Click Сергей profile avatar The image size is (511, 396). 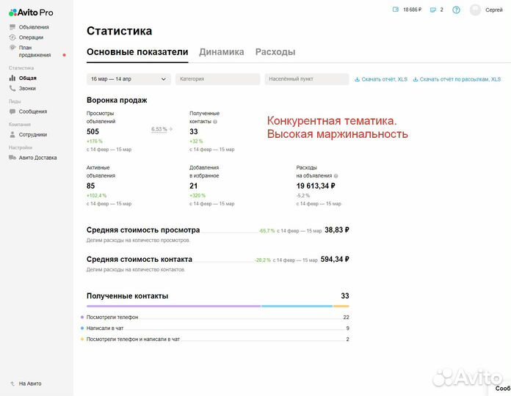click(475, 10)
